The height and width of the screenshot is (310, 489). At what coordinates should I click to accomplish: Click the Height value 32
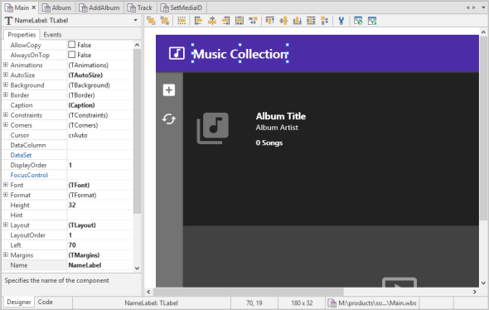point(99,205)
